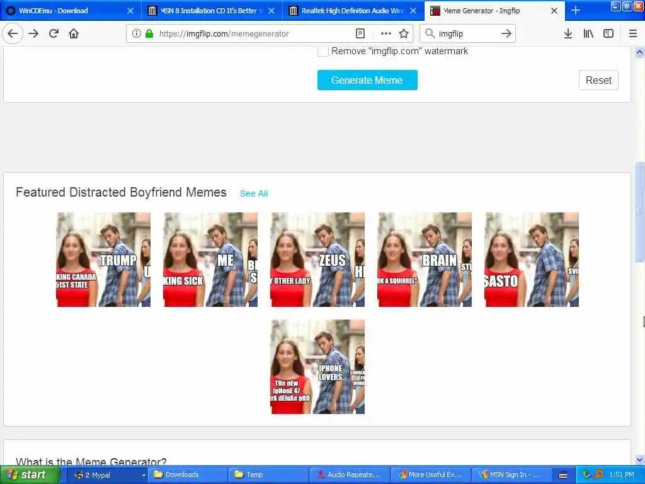Open page actions three-dot menu
Screen dimensions: 645x484
(386, 33)
